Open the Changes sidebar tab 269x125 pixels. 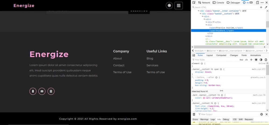coord(234,55)
